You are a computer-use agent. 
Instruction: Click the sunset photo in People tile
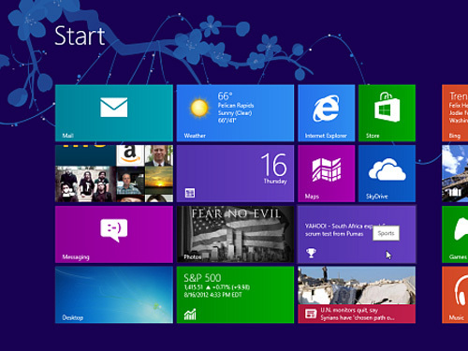pos(159,181)
